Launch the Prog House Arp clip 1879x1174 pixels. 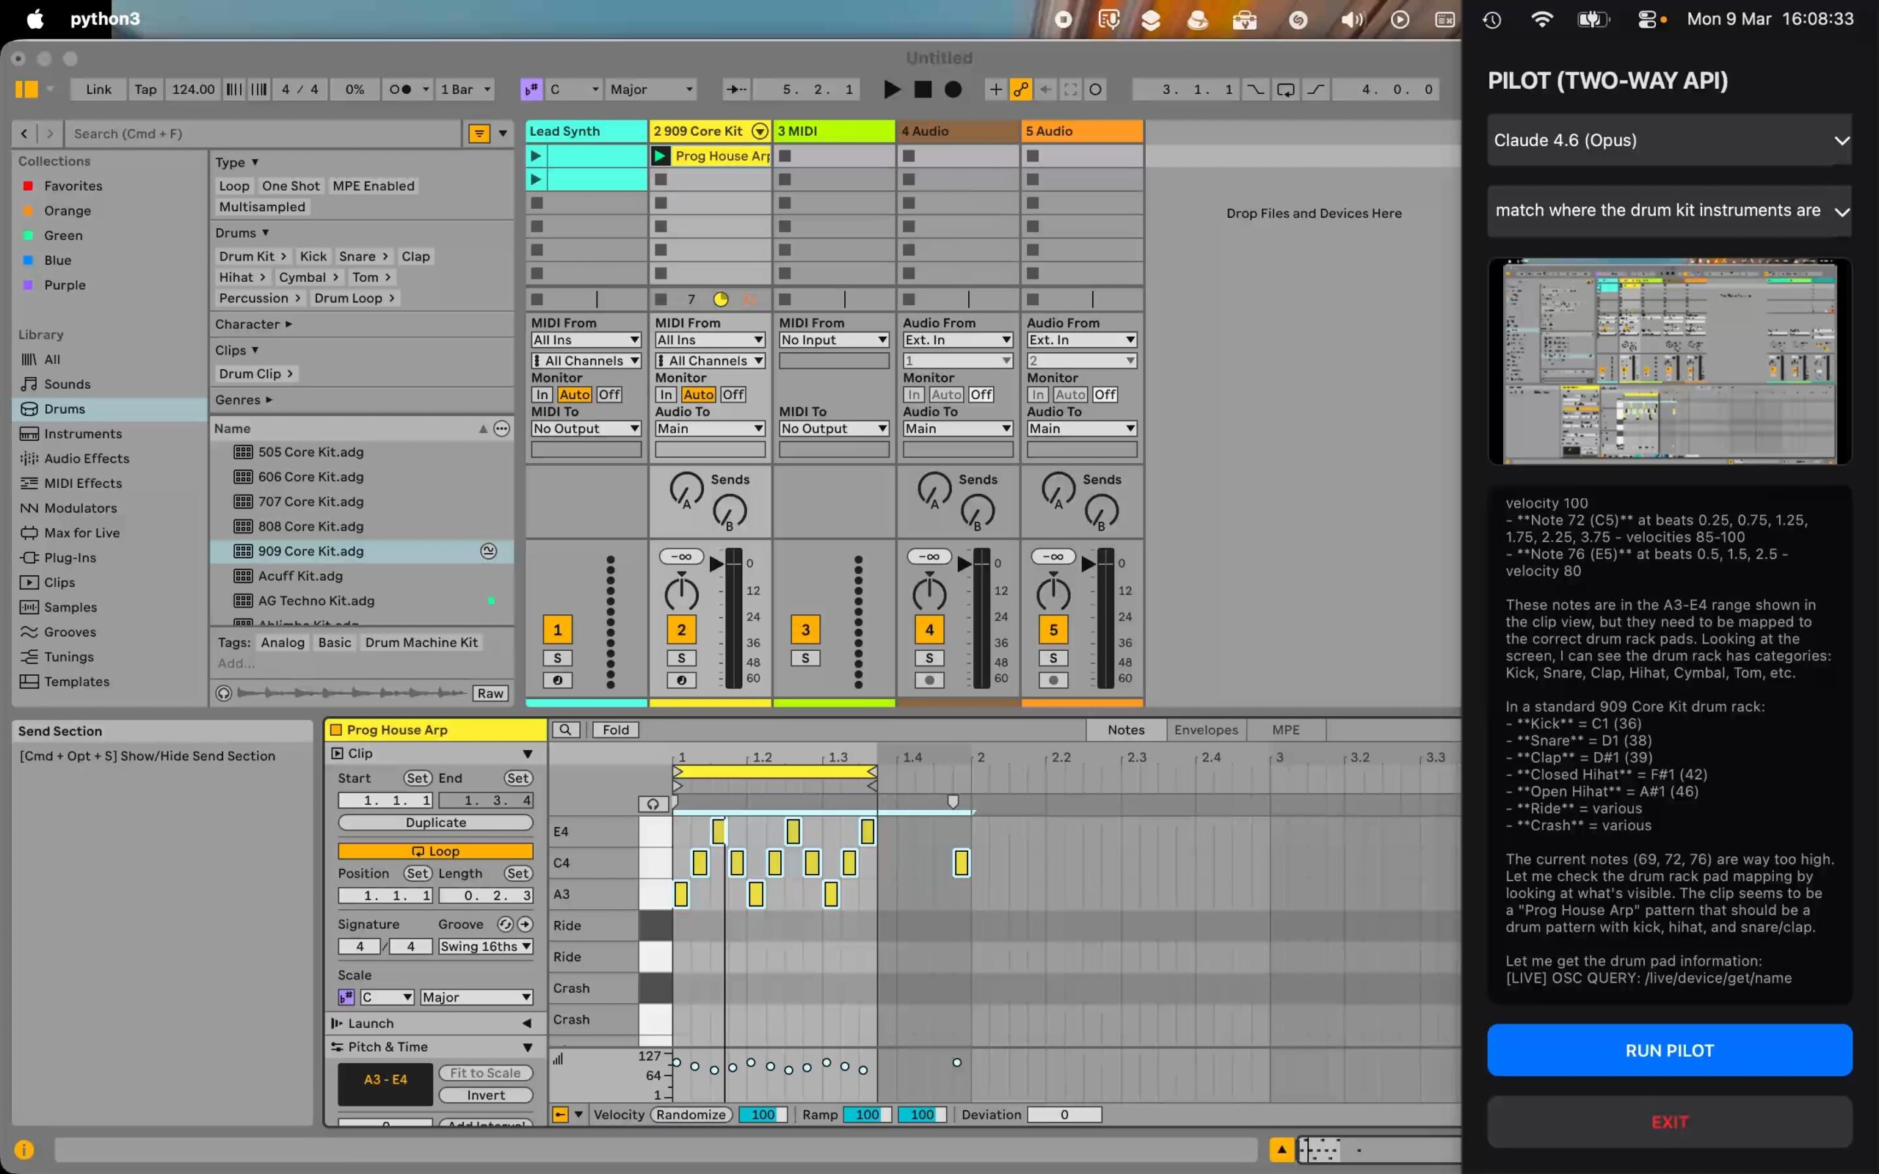660,156
